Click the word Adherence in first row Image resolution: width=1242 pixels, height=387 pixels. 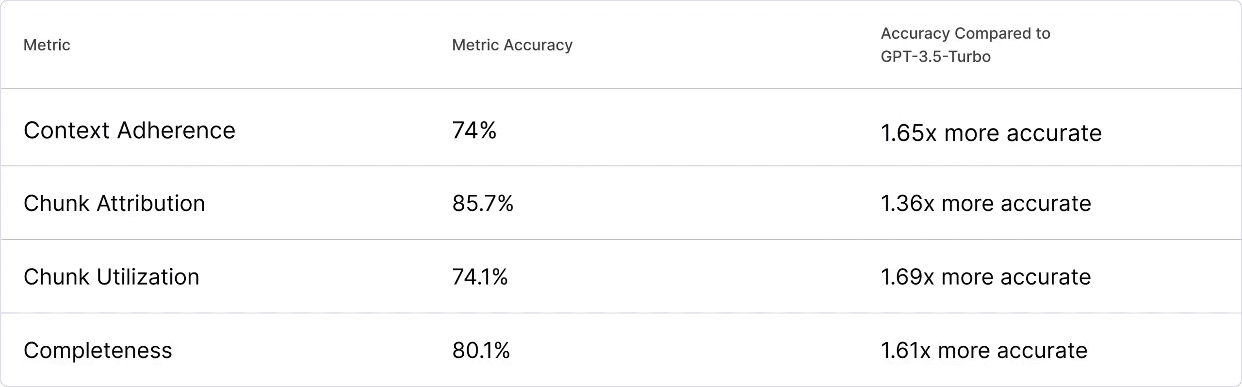(x=176, y=130)
